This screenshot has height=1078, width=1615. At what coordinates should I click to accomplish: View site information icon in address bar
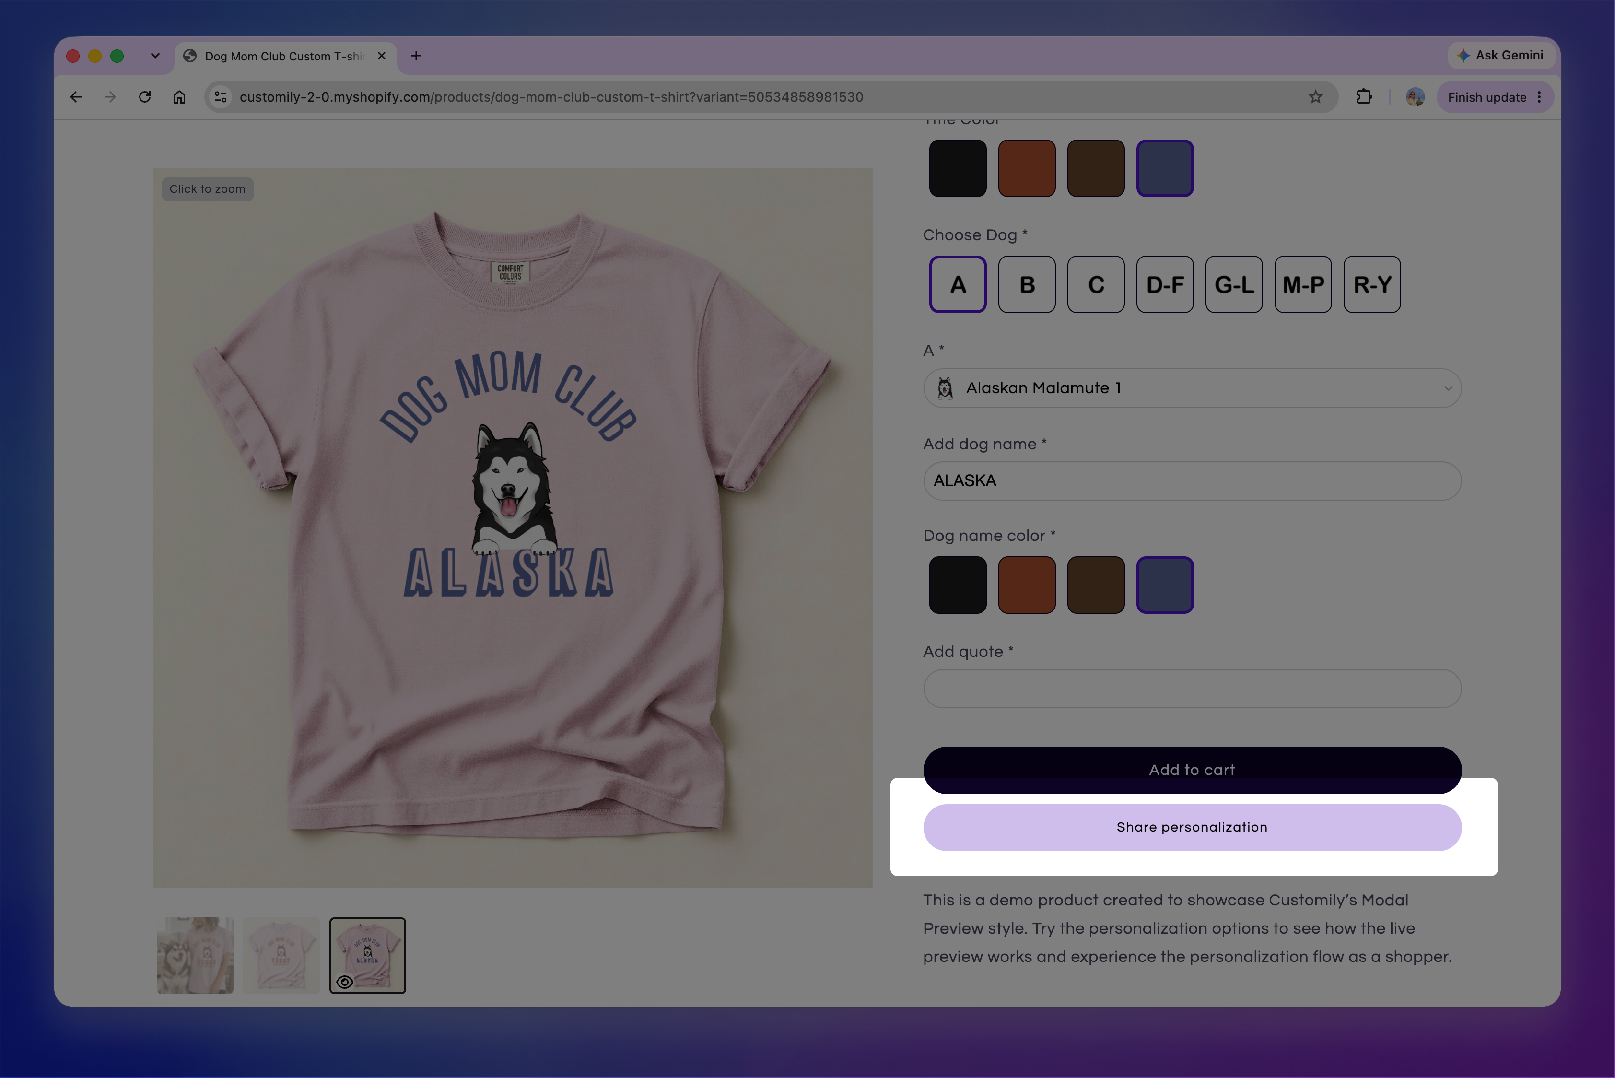click(x=221, y=97)
